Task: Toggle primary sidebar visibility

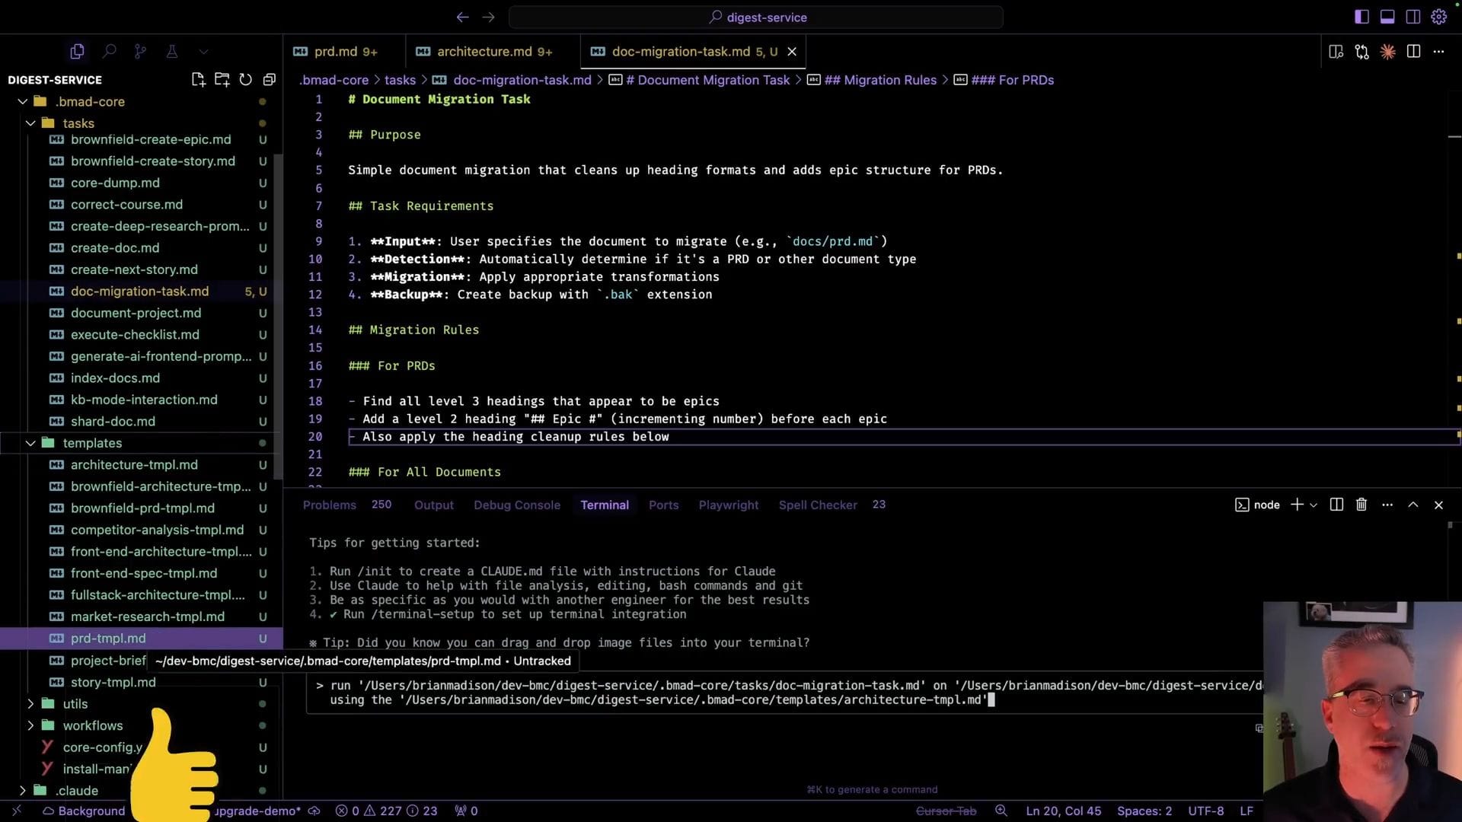Action: [x=1361, y=17]
